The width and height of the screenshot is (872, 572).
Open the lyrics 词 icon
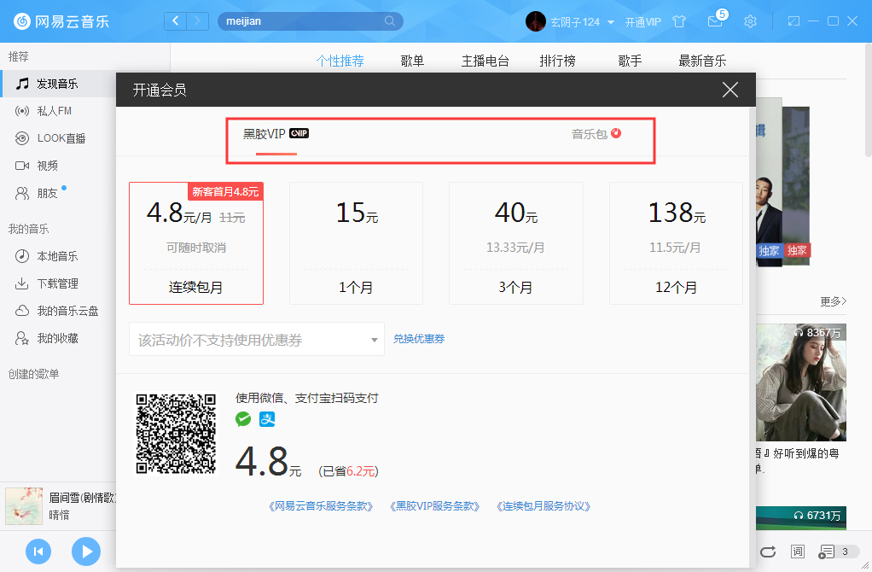(x=798, y=552)
